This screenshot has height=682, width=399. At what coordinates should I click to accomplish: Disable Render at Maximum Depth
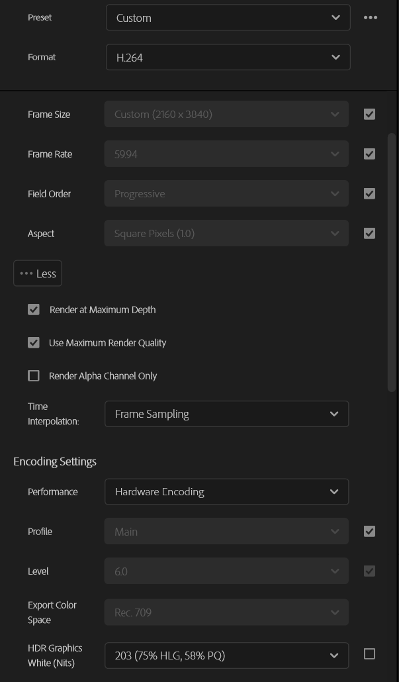pyautogui.click(x=34, y=309)
